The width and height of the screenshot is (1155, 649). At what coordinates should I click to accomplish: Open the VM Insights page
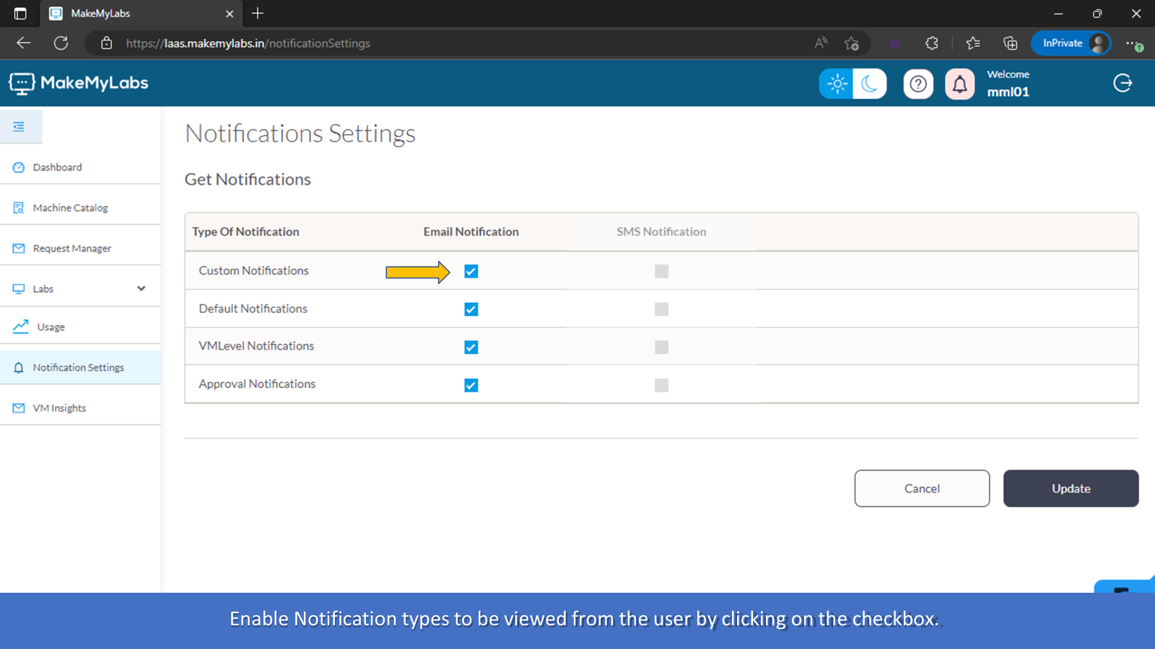59,408
